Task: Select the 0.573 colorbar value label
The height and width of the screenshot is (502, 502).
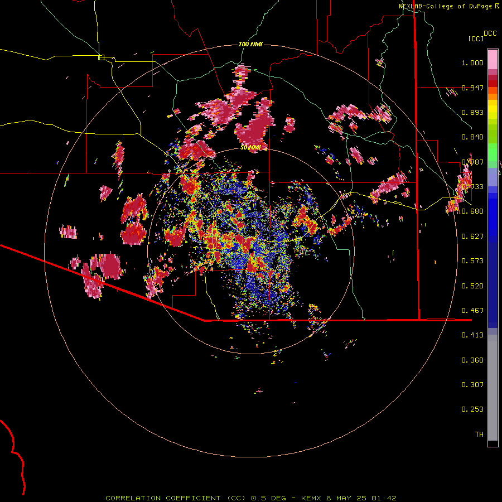Action: 472,260
